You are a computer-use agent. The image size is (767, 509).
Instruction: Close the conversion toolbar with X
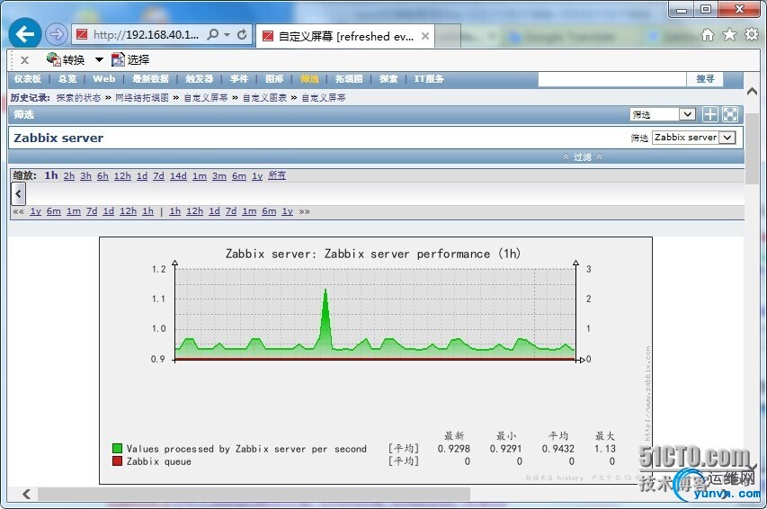[24, 60]
